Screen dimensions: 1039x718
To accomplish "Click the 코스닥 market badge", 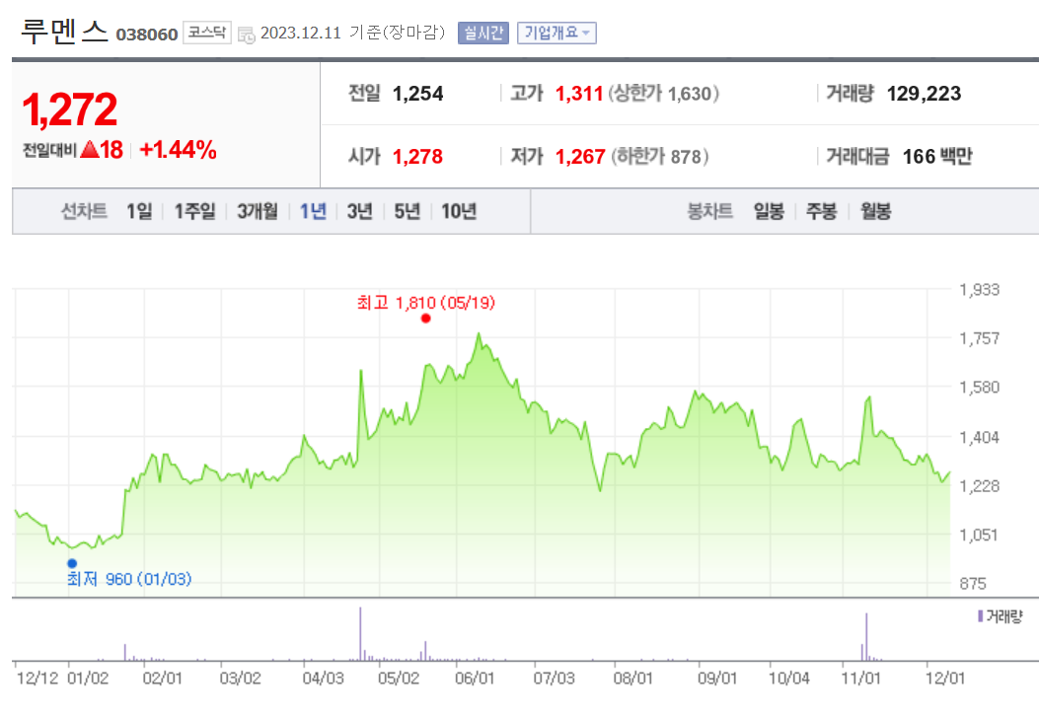I will coord(207,33).
